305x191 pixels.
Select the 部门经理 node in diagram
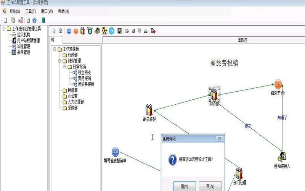pos(239,173)
